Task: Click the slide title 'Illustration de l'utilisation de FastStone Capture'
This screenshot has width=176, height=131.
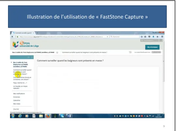Action: pyautogui.click(x=87, y=17)
